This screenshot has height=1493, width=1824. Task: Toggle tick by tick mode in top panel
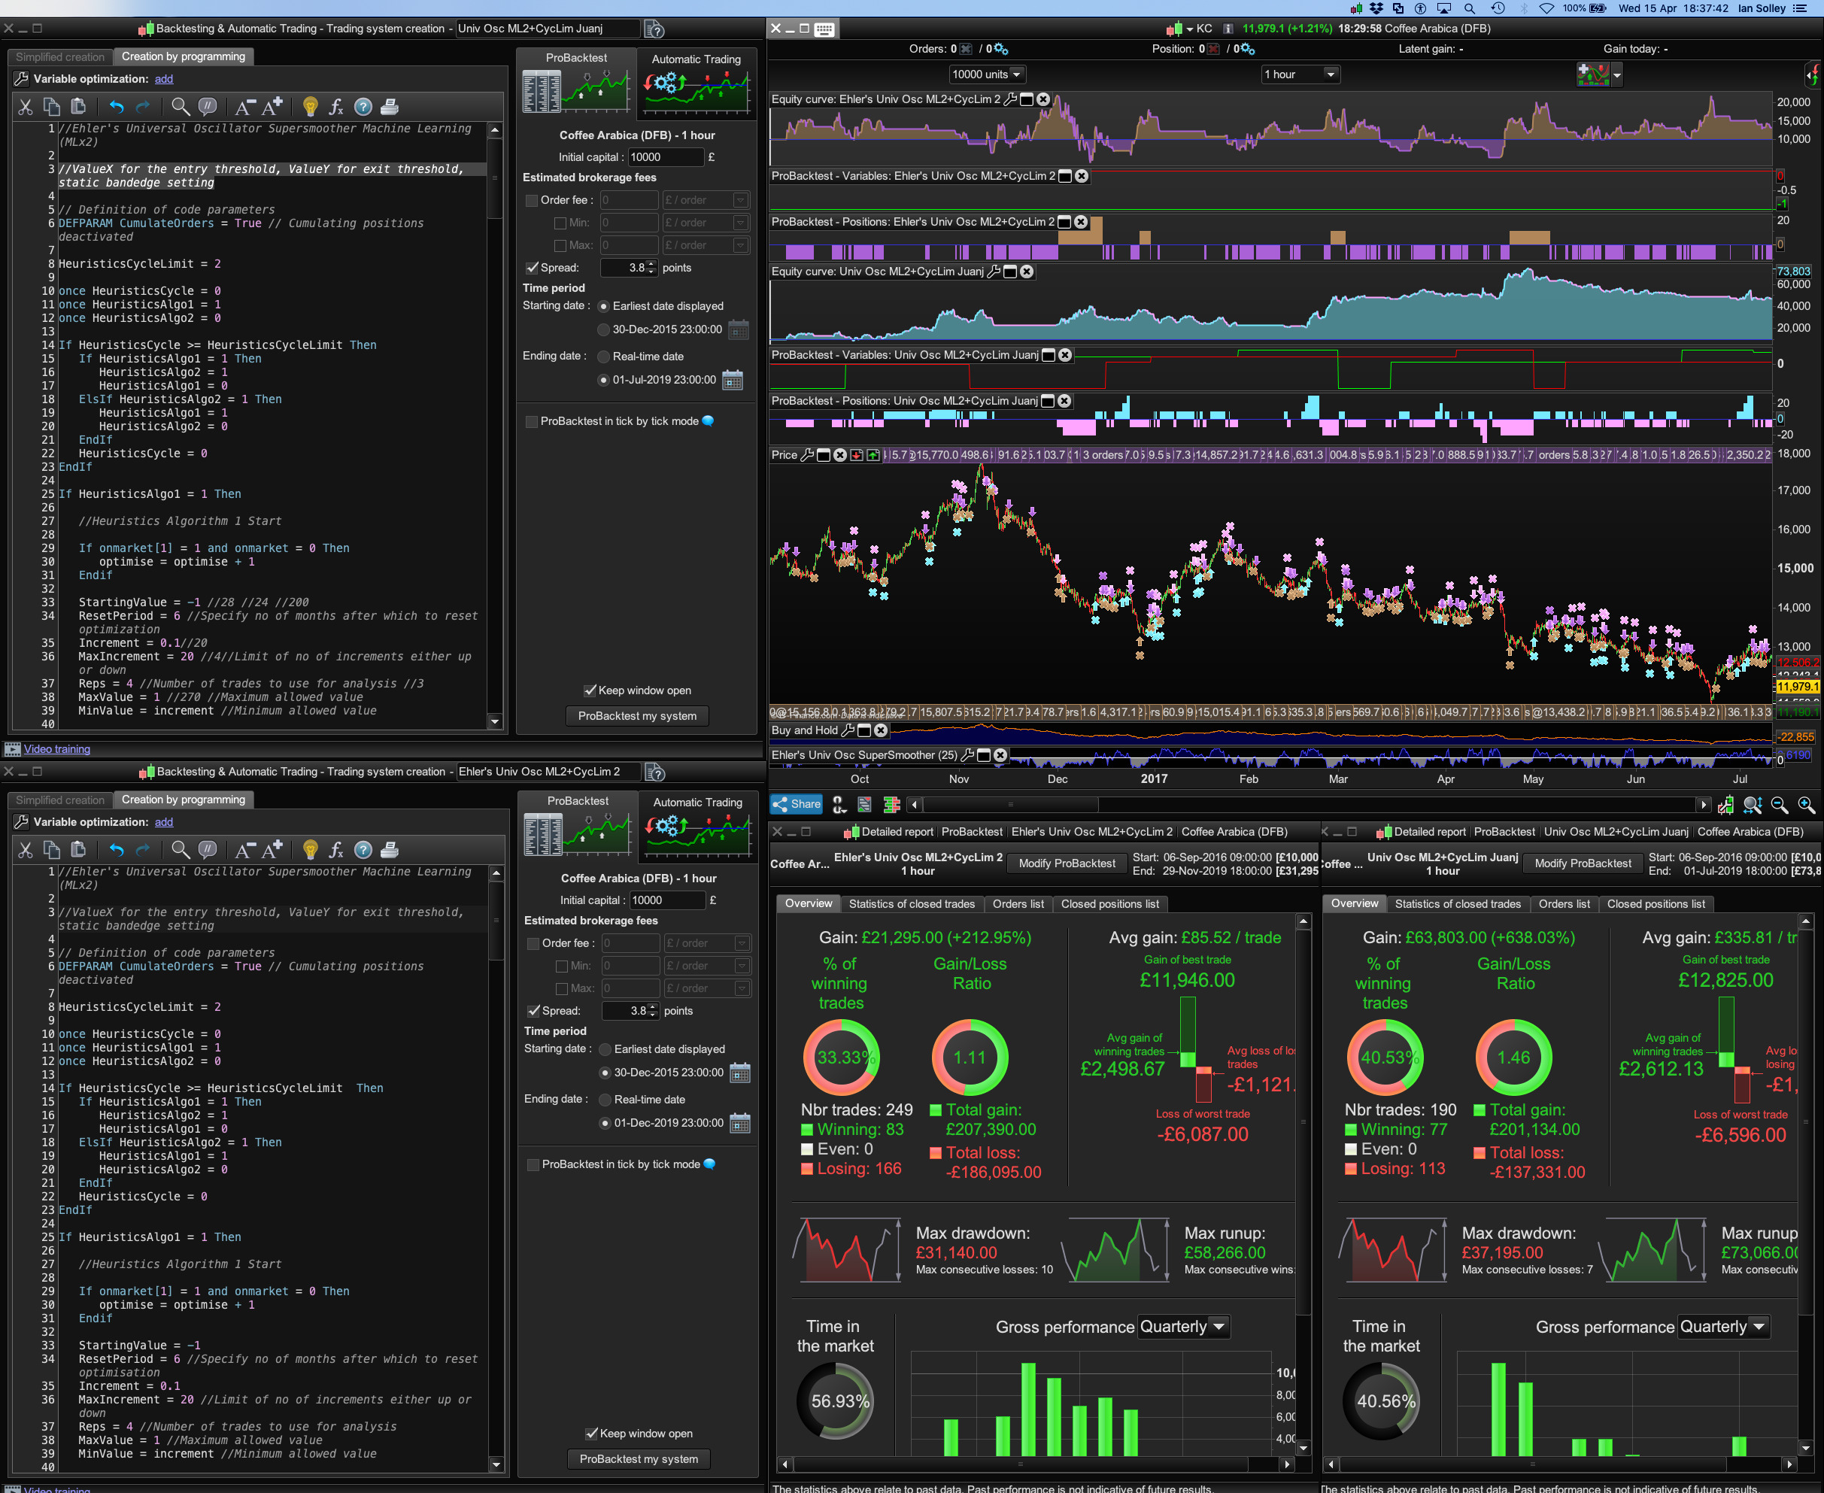(x=532, y=421)
